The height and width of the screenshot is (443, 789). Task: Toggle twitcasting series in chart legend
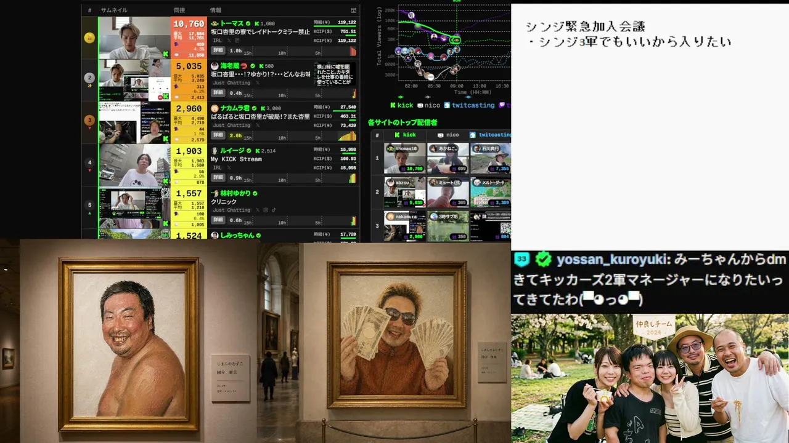point(469,105)
